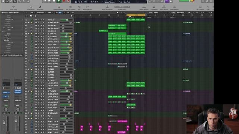This screenshot has height=134, width=239.
Task: Click the Bus 3 send slot
Action: click(6, 100)
